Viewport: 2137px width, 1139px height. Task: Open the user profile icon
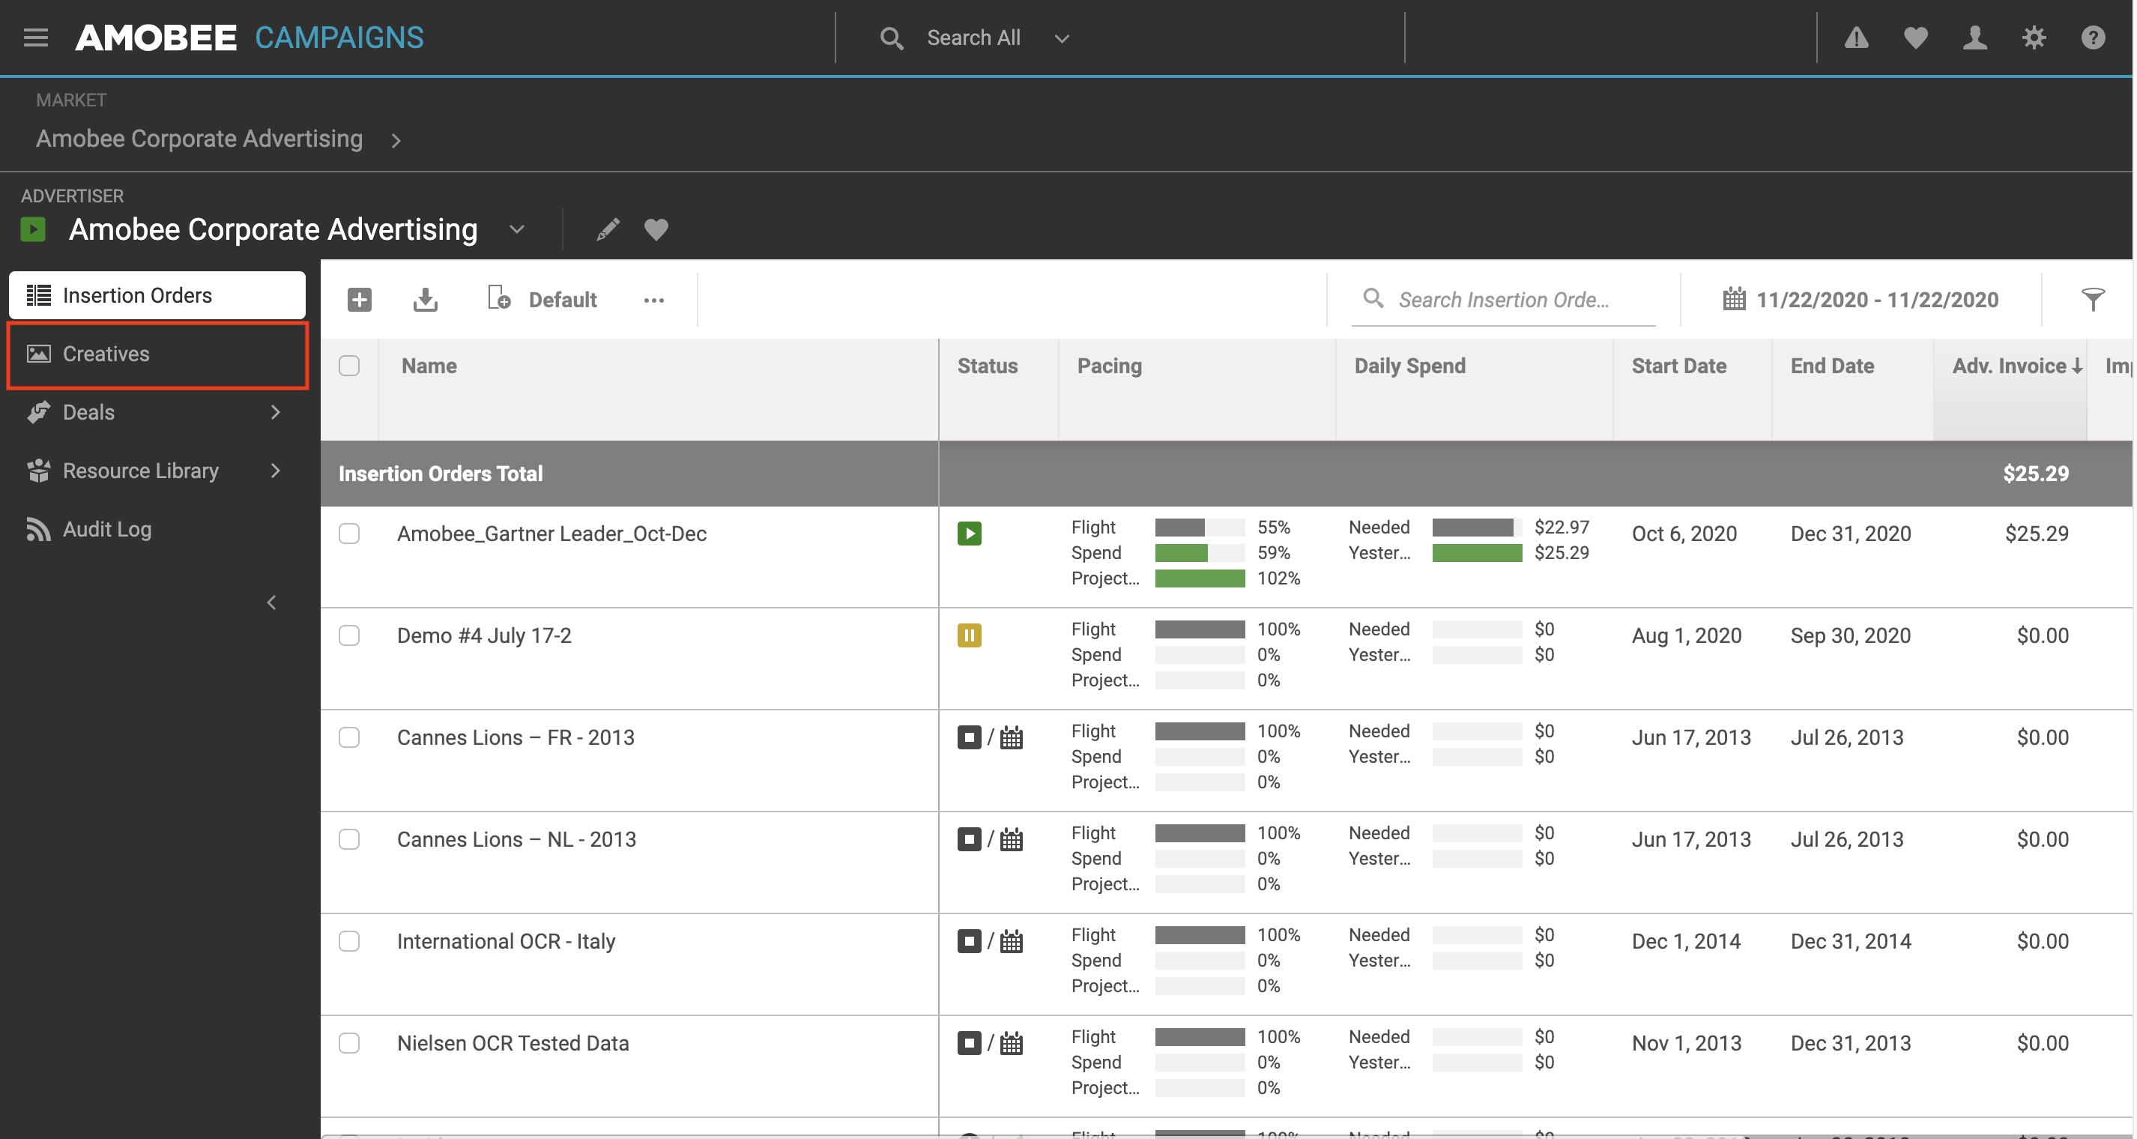(x=1974, y=37)
